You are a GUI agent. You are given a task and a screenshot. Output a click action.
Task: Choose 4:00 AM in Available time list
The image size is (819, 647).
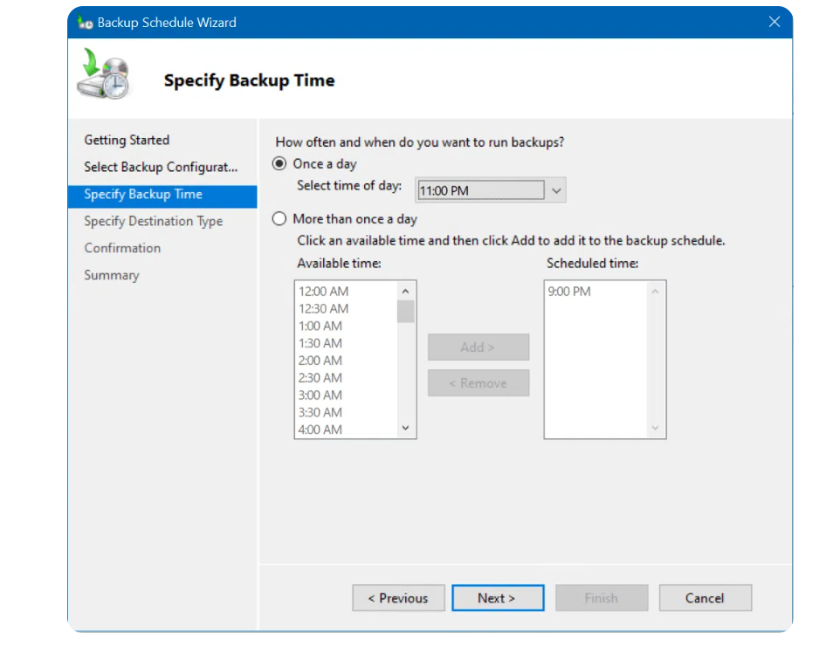tap(320, 430)
